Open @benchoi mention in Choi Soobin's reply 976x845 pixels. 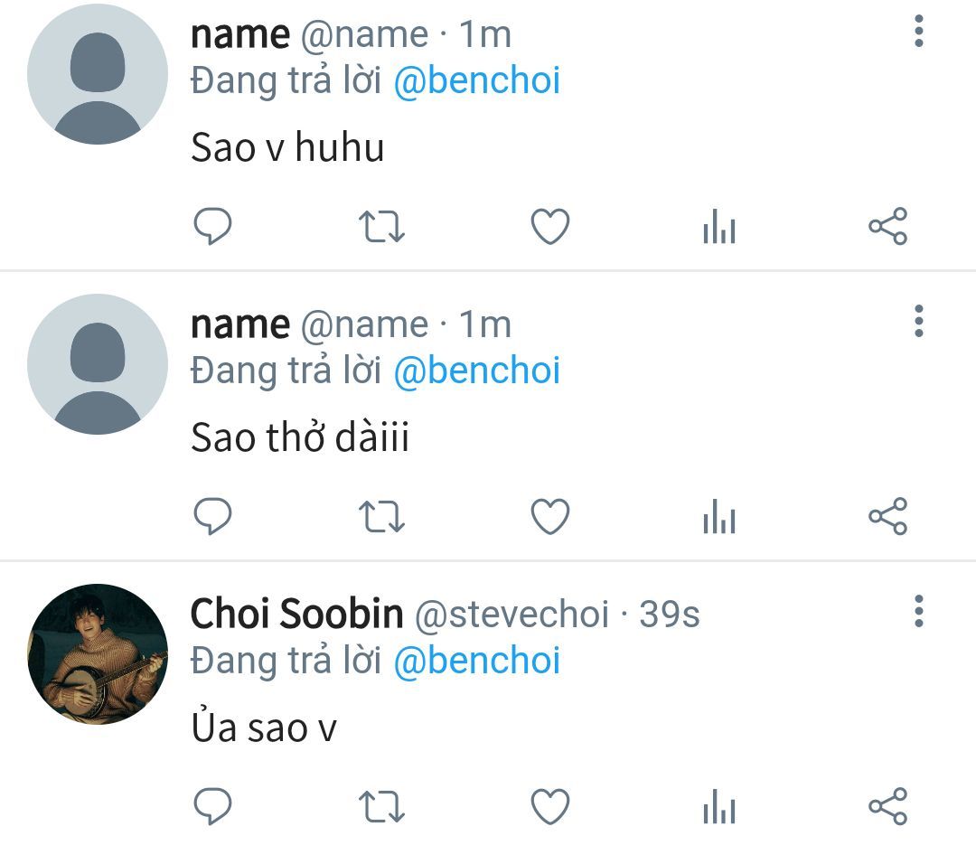(477, 661)
